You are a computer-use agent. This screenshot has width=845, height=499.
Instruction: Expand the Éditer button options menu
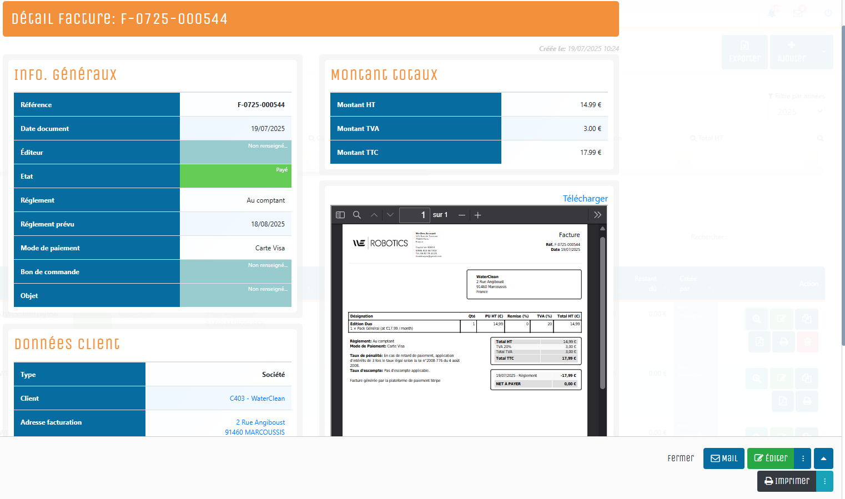point(803,458)
